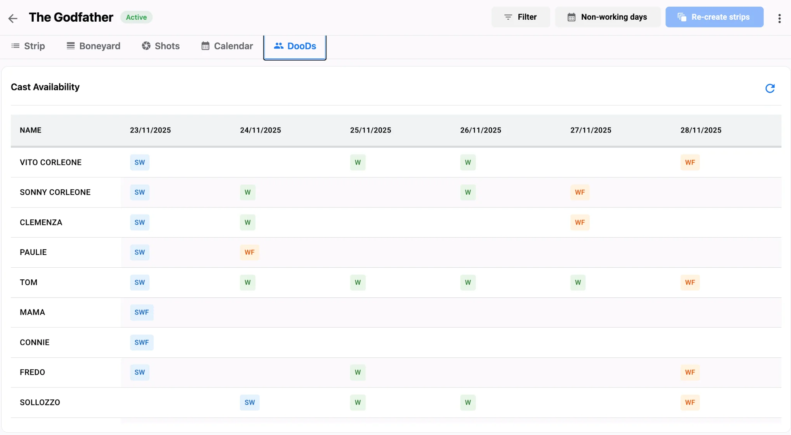Click Paulie's WF badge on 24/11
Viewport: 791px width, 435px height.
(x=250, y=252)
